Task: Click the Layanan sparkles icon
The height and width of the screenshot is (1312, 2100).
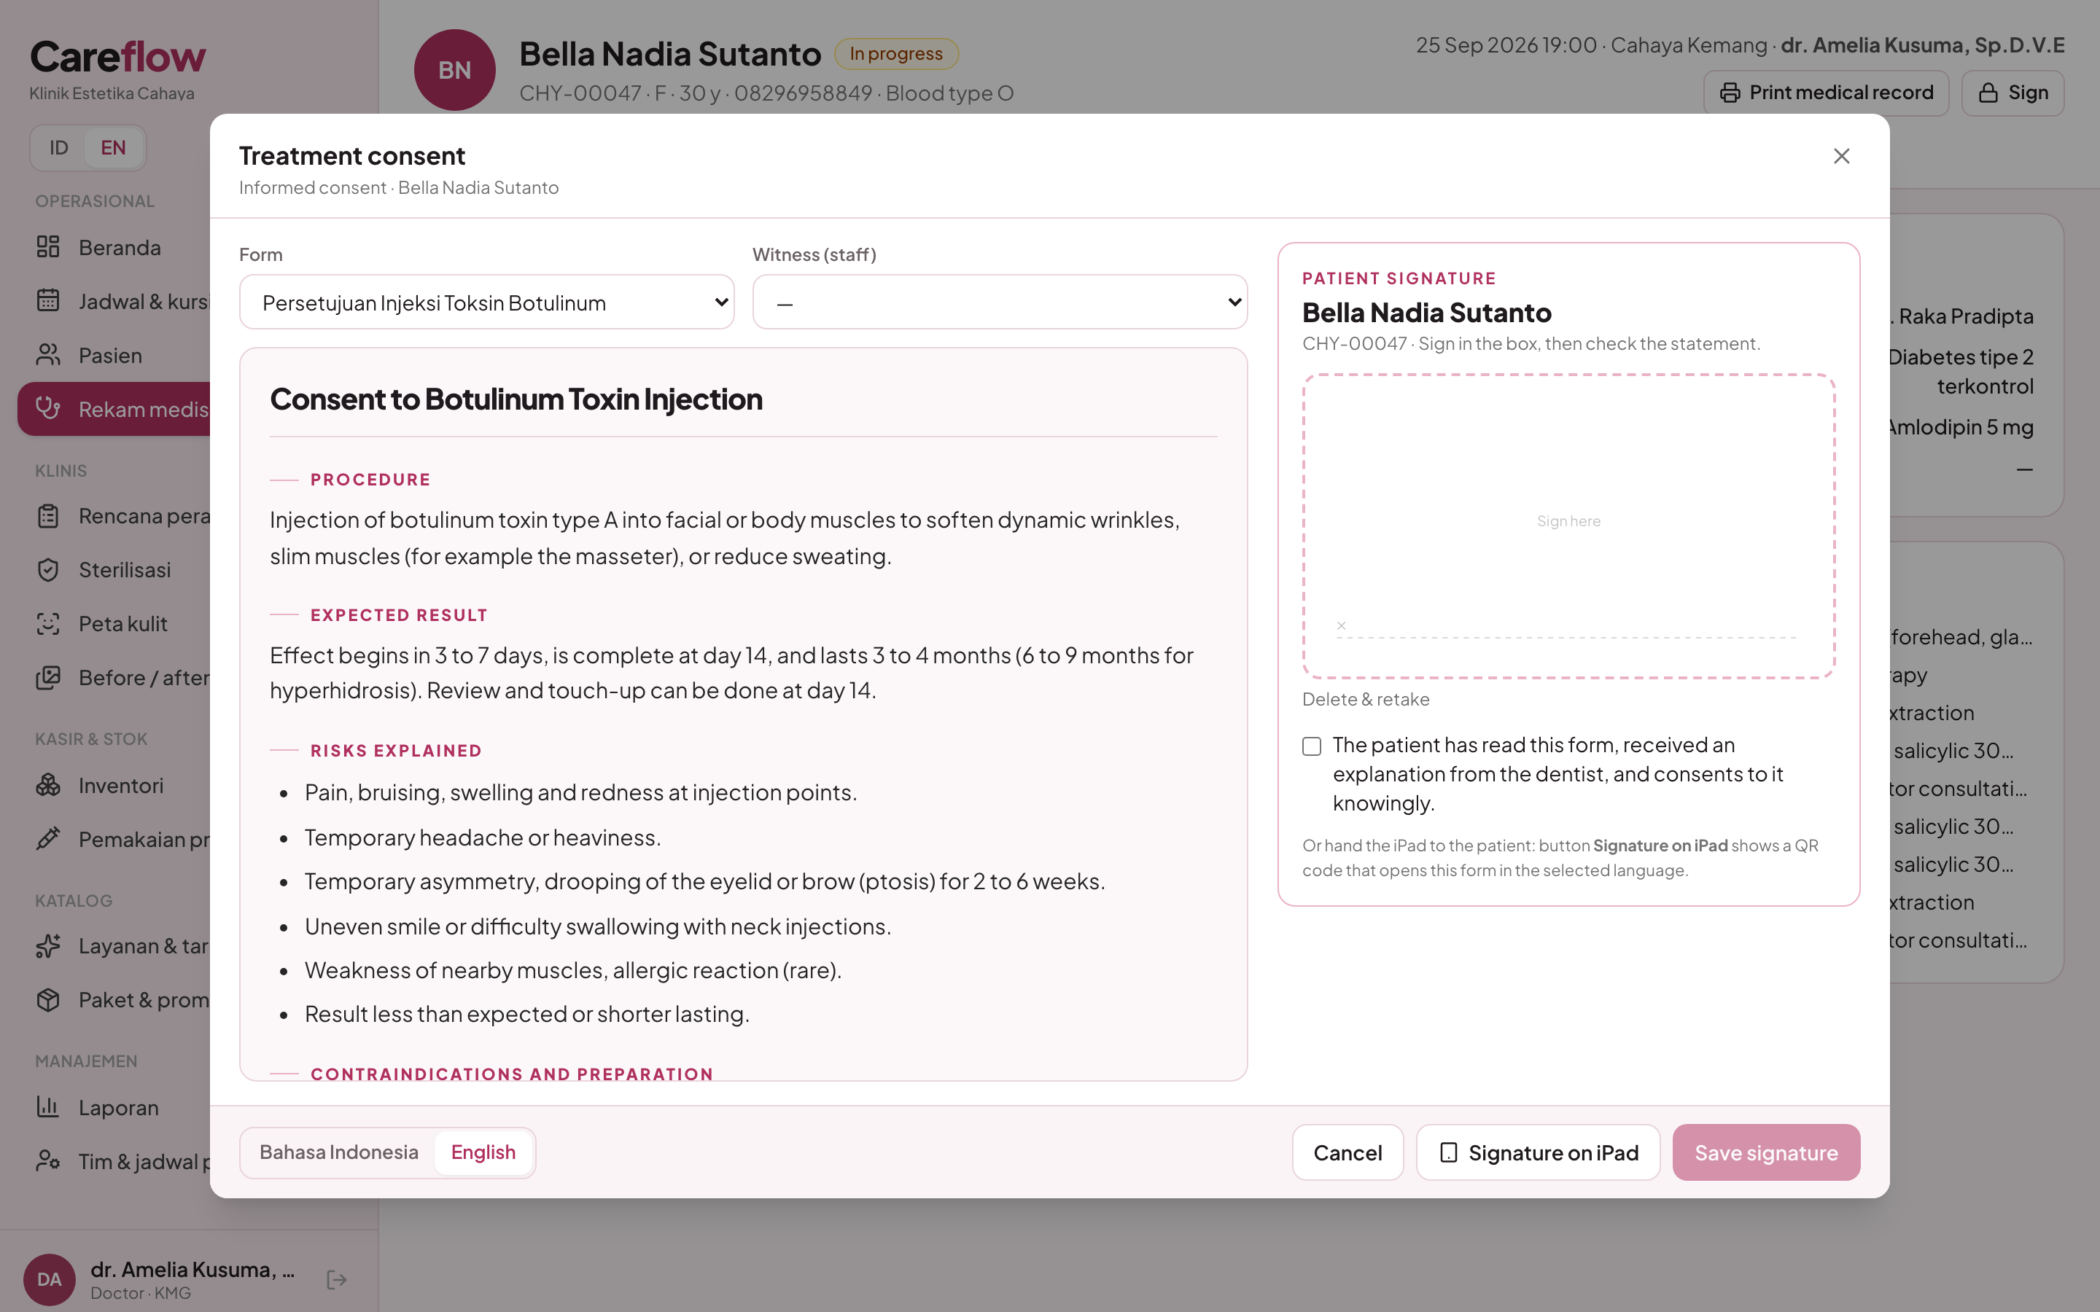Action: coord(47,946)
